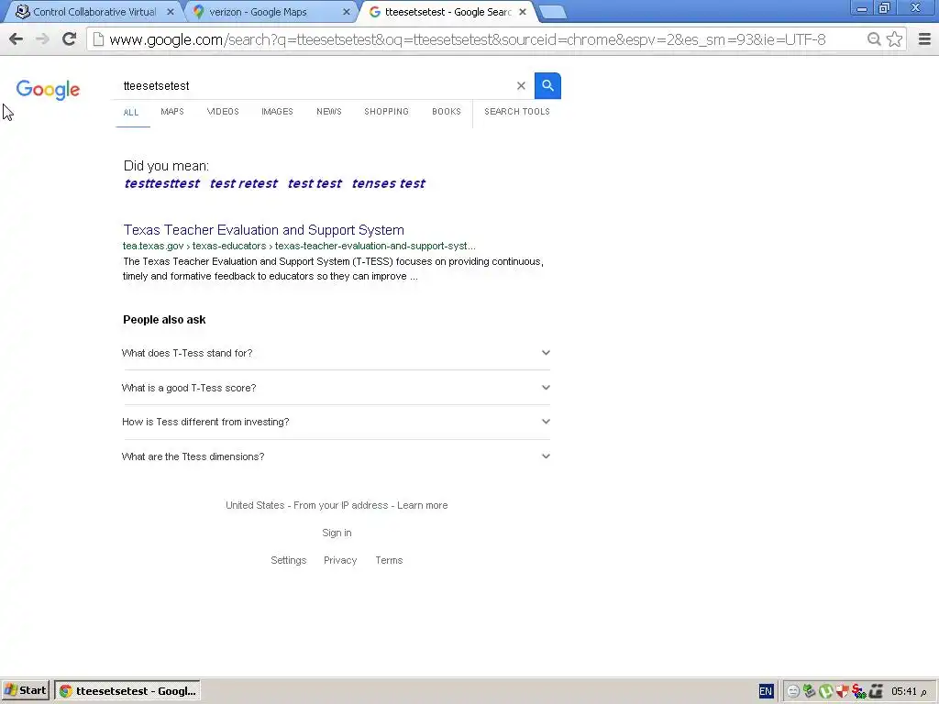
Task: Clear the search box with the X
Action: tap(521, 85)
